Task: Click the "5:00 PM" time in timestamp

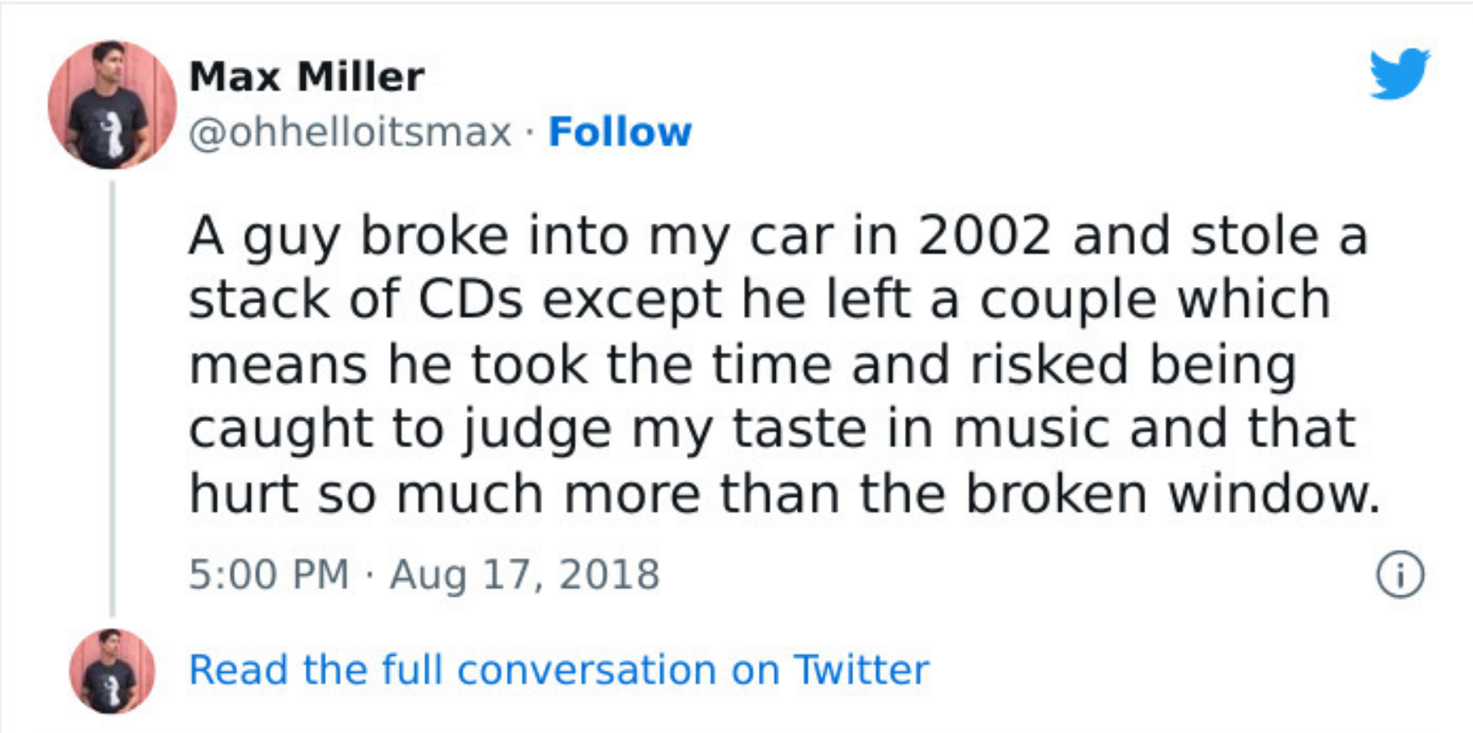Action: tap(269, 575)
